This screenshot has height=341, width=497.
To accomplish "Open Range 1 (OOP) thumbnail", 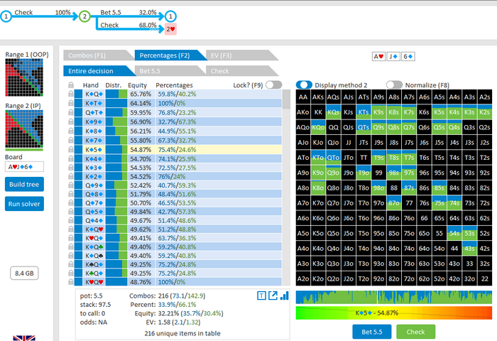I will coord(24,77).
